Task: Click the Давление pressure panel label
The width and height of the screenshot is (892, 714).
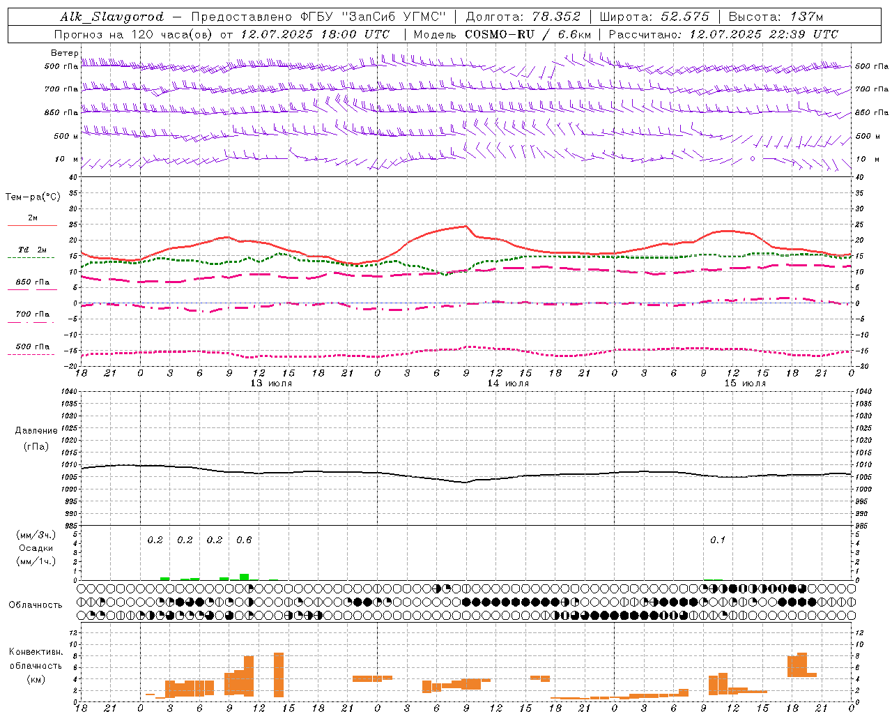Action: (36, 431)
